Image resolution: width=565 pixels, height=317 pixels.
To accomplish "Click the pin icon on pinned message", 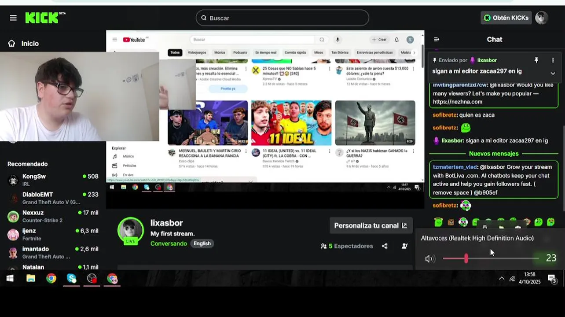I will [x=536, y=60].
